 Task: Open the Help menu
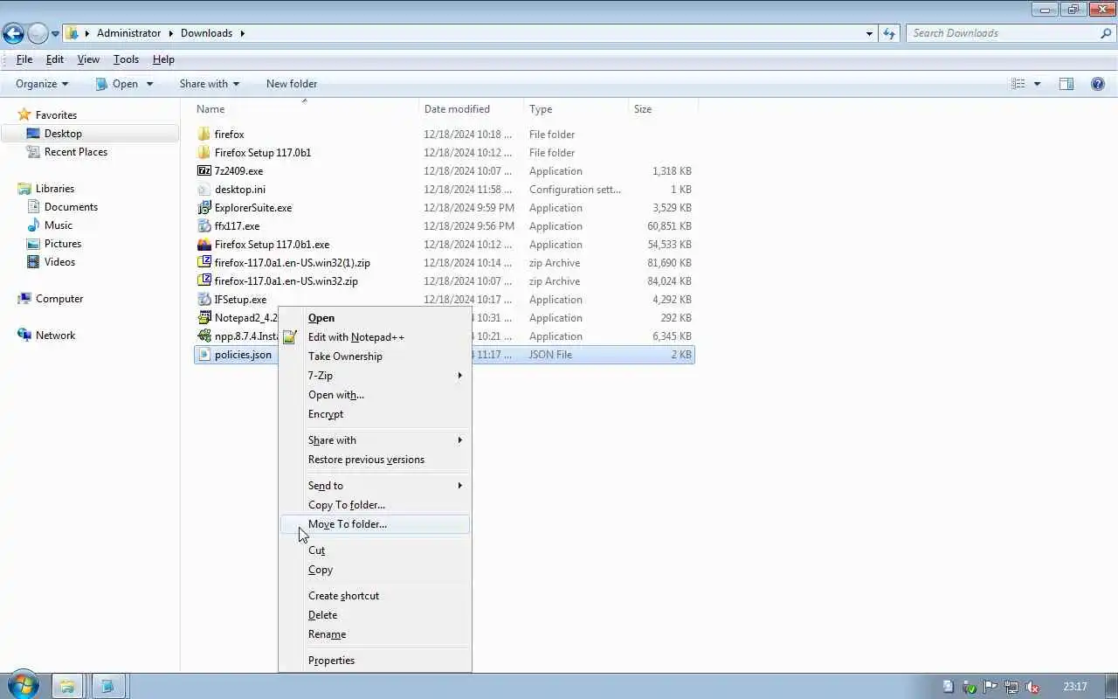tap(163, 59)
